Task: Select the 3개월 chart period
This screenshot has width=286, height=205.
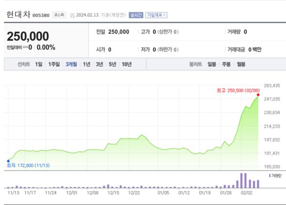Action: tap(72, 65)
